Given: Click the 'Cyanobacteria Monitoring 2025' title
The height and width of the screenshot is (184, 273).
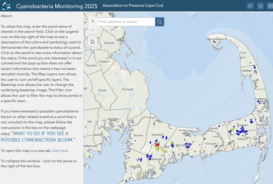Looking at the screenshot, I should 57,6.
